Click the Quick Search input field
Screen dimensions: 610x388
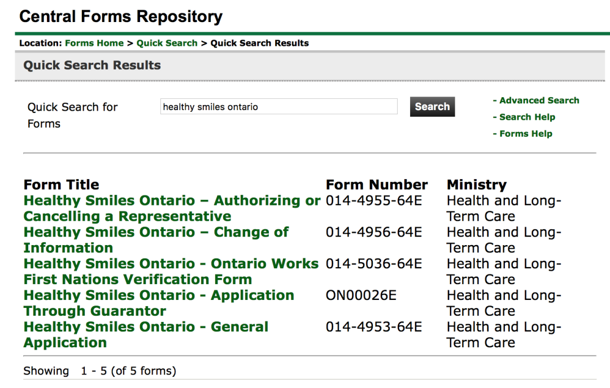279,107
